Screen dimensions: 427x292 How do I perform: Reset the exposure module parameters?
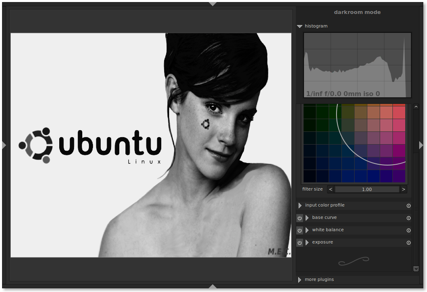tap(408, 243)
